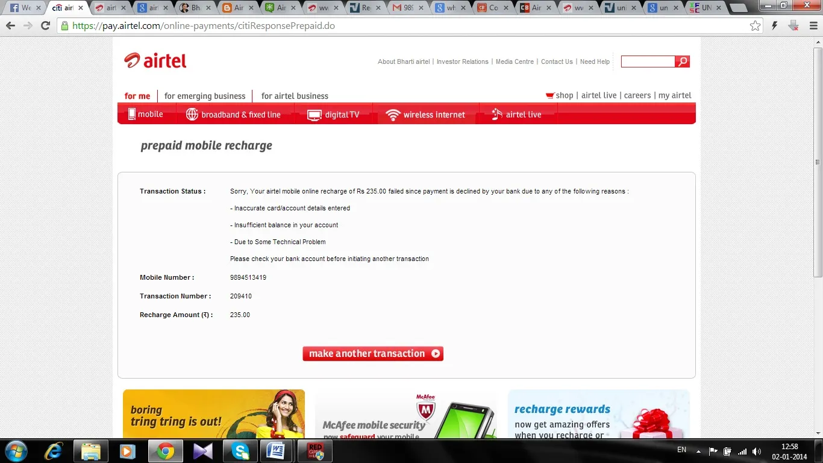The width and height of the screenshot is (823, 463).
Task: Open the careers link
Action: 637,95
